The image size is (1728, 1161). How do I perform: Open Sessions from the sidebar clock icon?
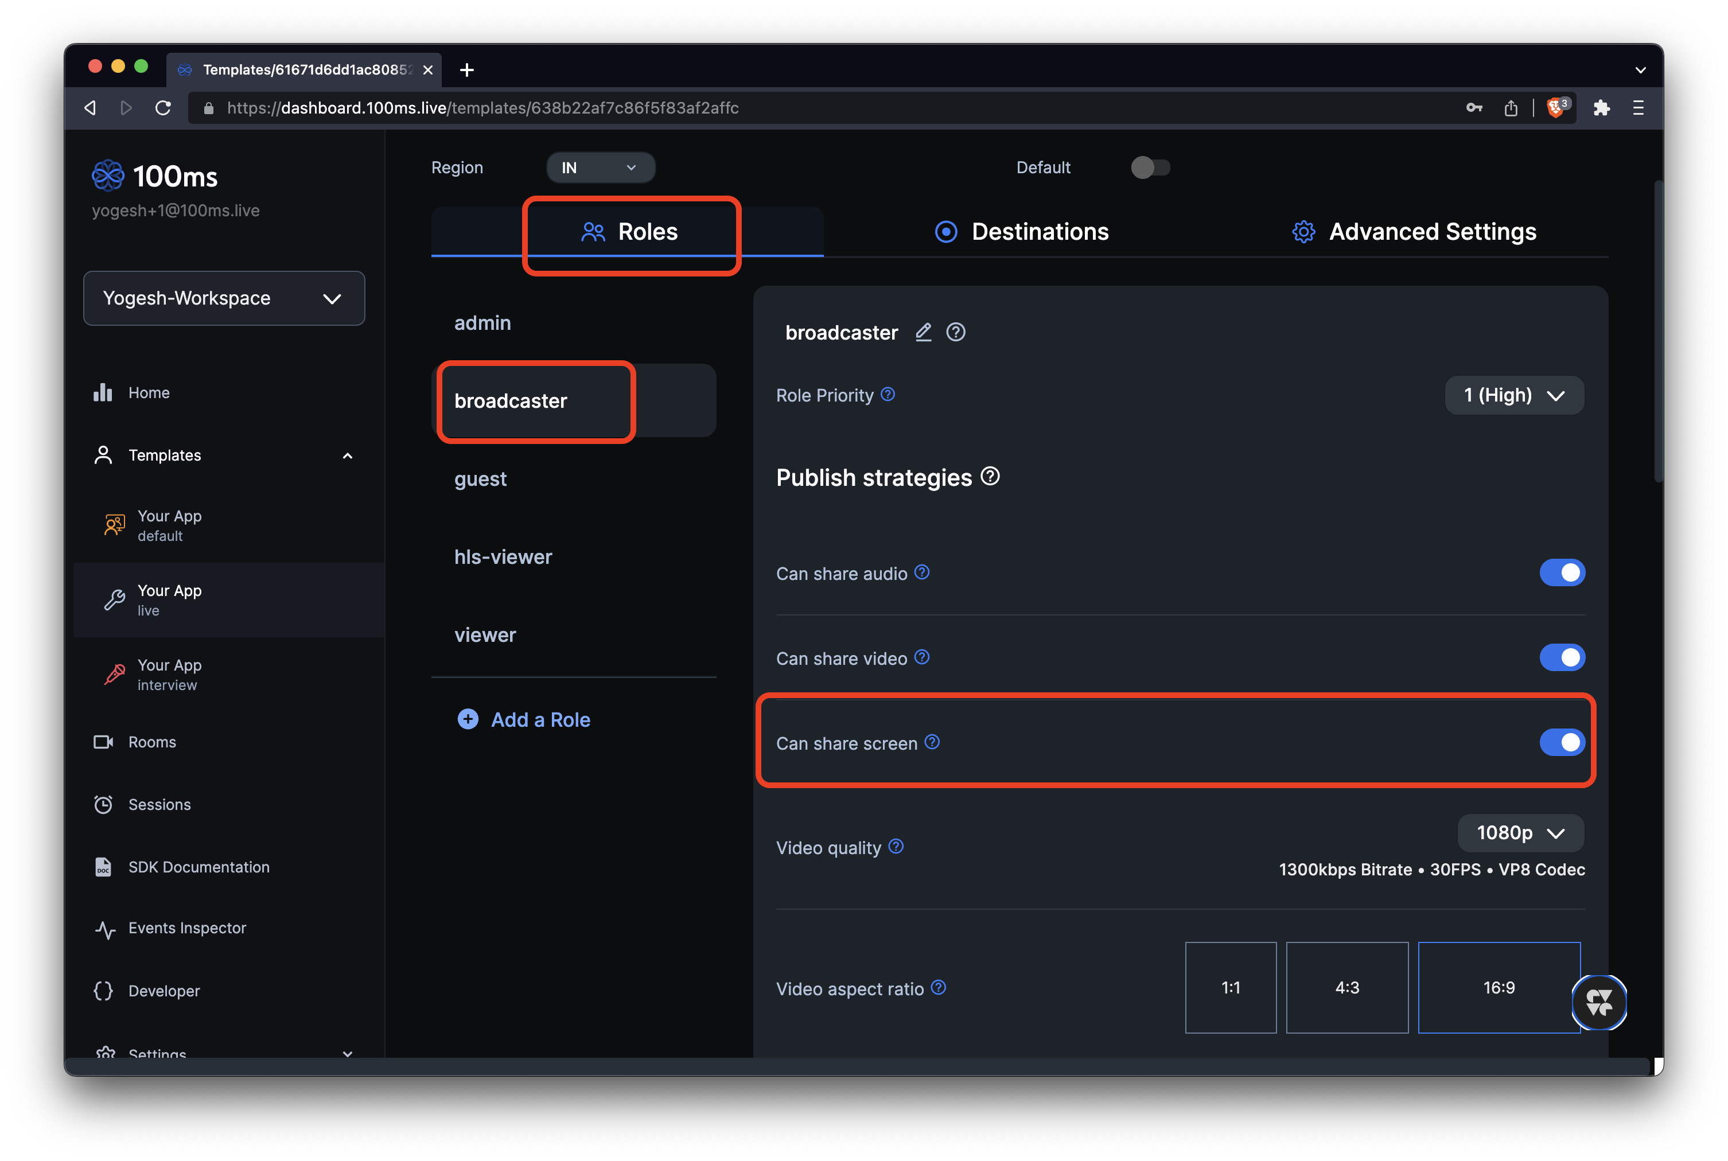point(104,804)
